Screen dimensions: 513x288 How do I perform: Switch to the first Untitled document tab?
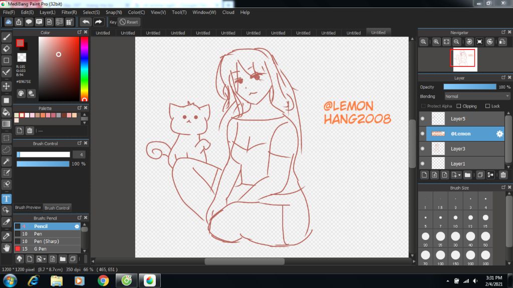click(x=103, y=32)
